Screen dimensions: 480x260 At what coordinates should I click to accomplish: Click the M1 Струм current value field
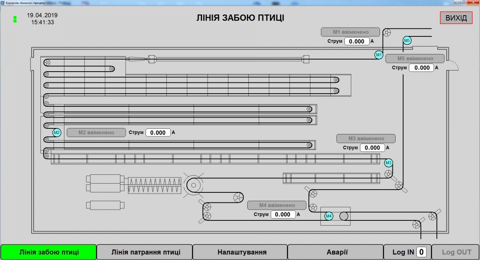[356, 41]
